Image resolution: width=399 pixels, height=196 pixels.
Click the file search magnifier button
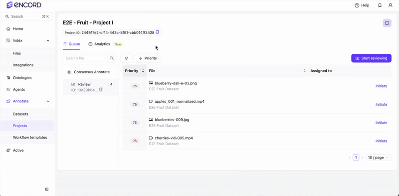(112, 58)
